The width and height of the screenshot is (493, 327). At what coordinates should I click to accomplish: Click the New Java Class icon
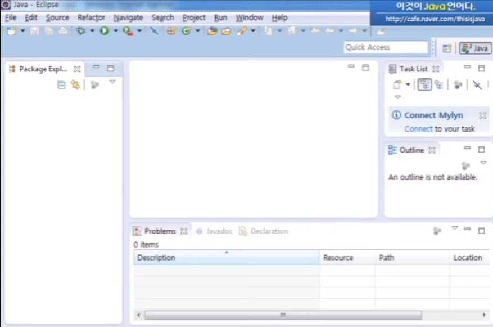tap(187, 31)
